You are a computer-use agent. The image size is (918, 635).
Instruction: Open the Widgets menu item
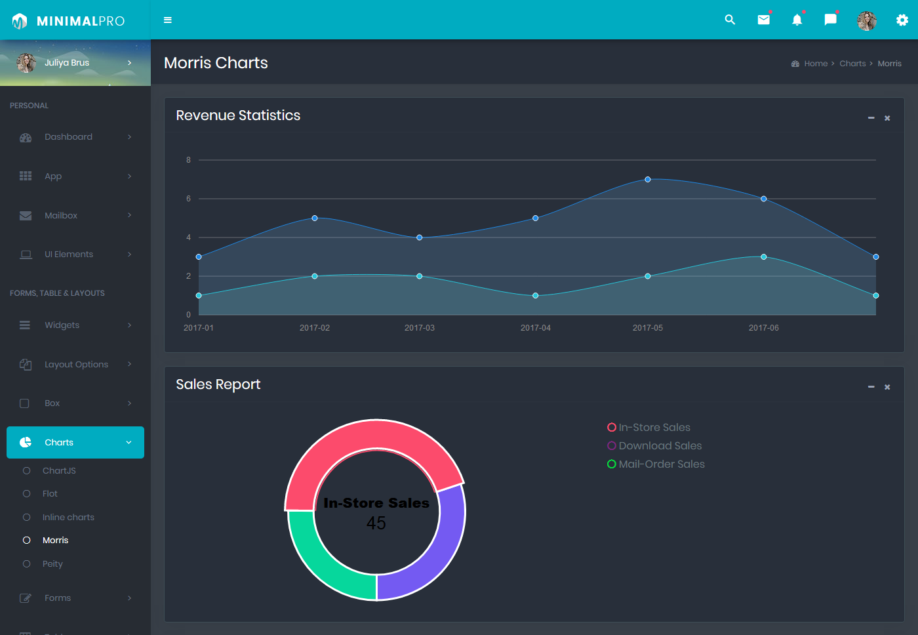coord(75,325)
